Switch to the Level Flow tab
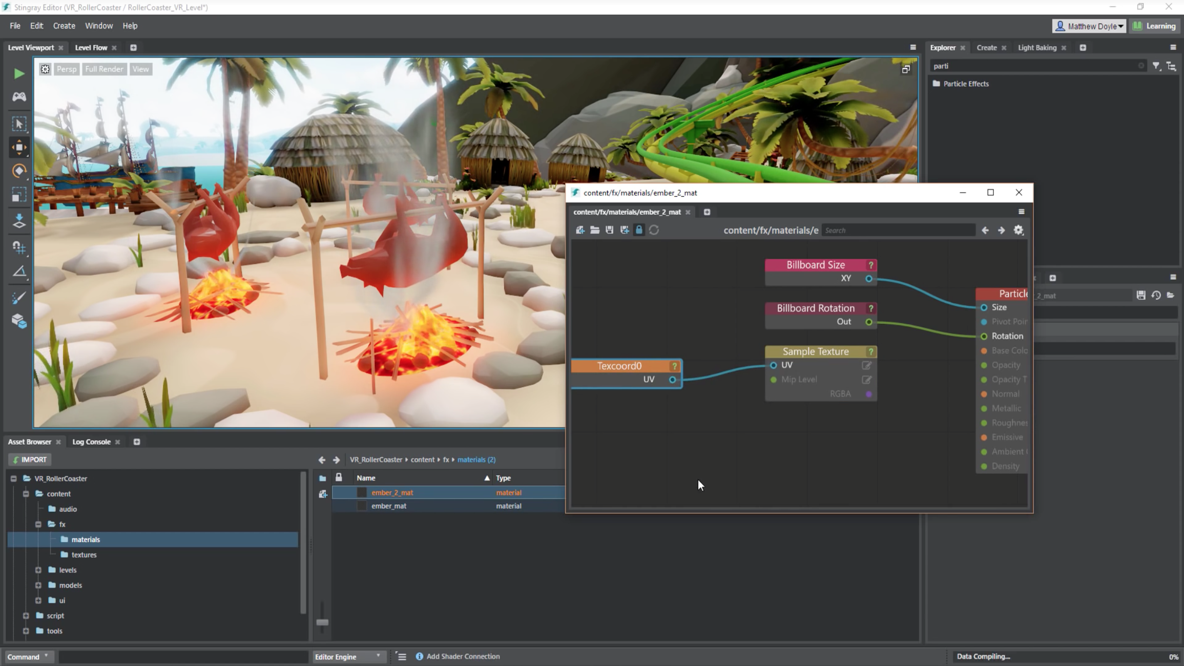The width and height of the screenshot is (1184, 666). click(91, 48)
